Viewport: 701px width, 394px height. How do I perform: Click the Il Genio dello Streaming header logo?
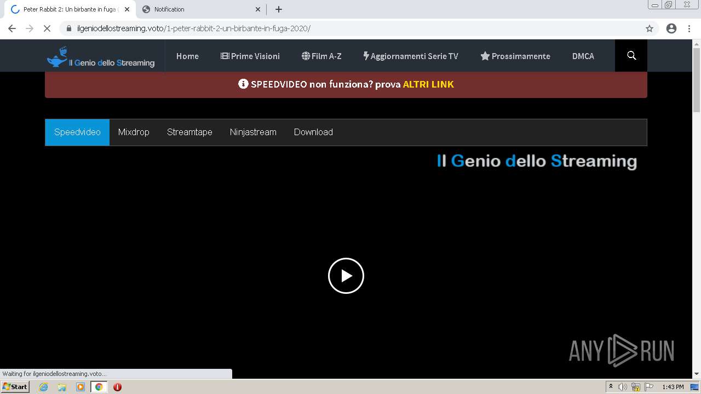[x=101, y=57]
